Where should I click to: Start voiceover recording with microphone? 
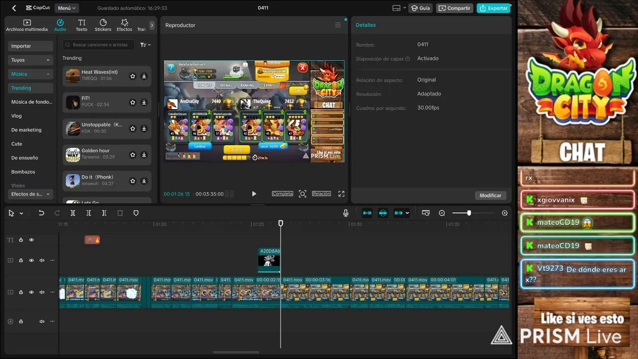[x=345, y=213]
